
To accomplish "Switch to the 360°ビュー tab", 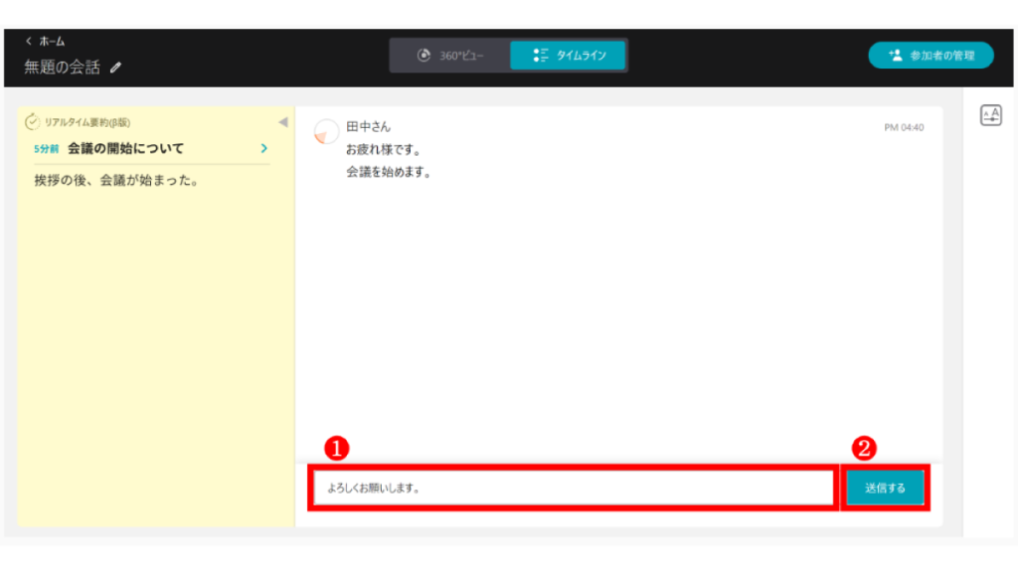I will (x=450, y=56).
